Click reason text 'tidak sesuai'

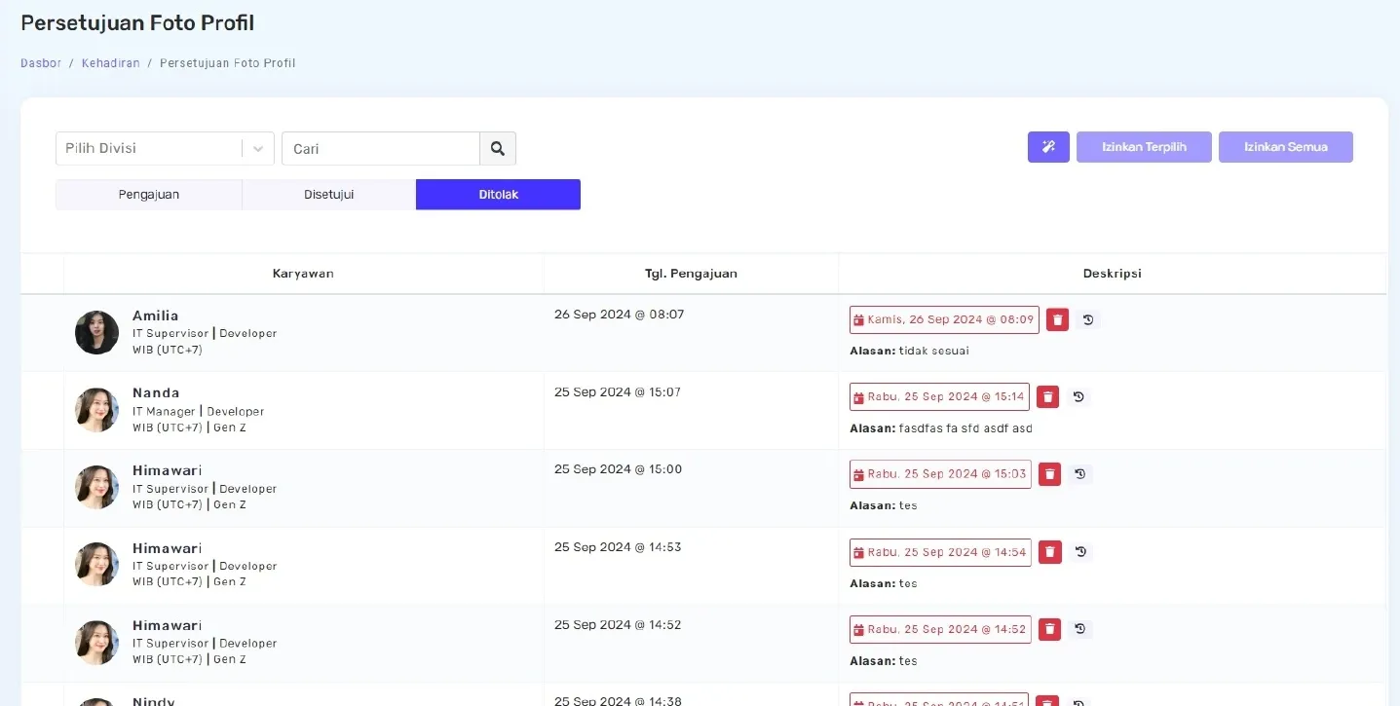(x=934, y=351)
